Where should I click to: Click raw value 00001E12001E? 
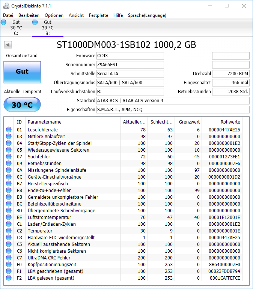pyautogui.click(x=224, y=217)
